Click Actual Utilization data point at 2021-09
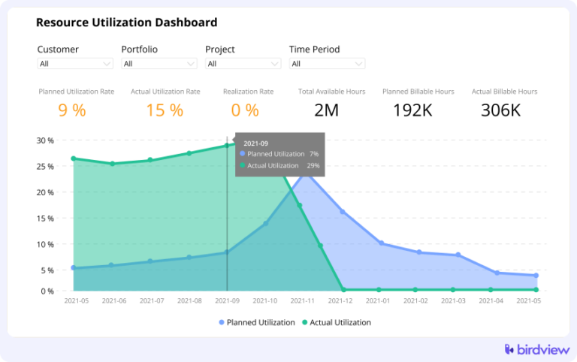 coord(227,146)
